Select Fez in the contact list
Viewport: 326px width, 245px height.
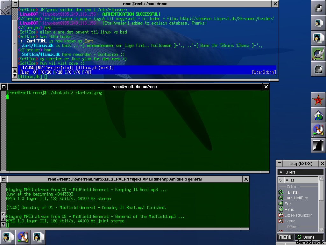coord(298,204)
